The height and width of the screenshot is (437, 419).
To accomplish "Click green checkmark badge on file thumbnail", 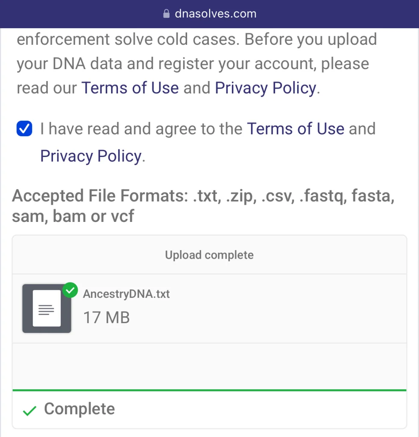I will tap(70, 291).
